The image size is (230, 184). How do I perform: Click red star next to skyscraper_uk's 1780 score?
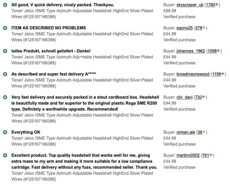point(217,5)
